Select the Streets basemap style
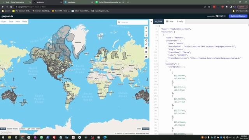249x140 pixels. [3, 129]
